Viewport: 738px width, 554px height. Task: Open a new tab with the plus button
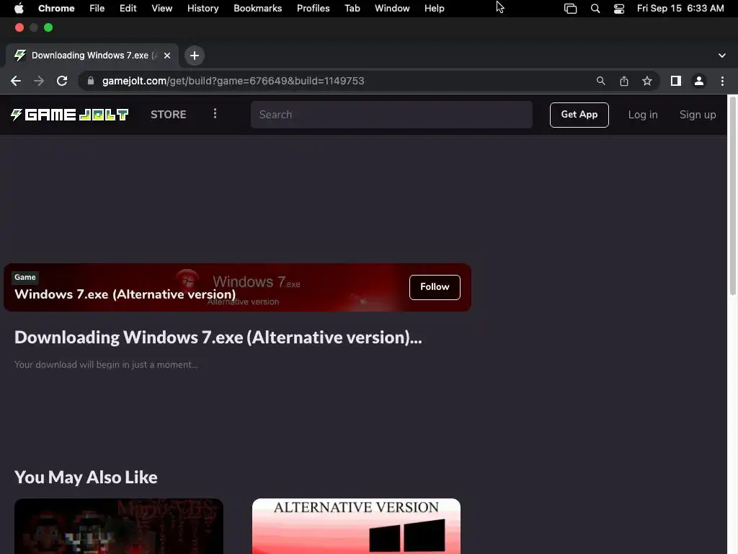click(x=195, y=56)
